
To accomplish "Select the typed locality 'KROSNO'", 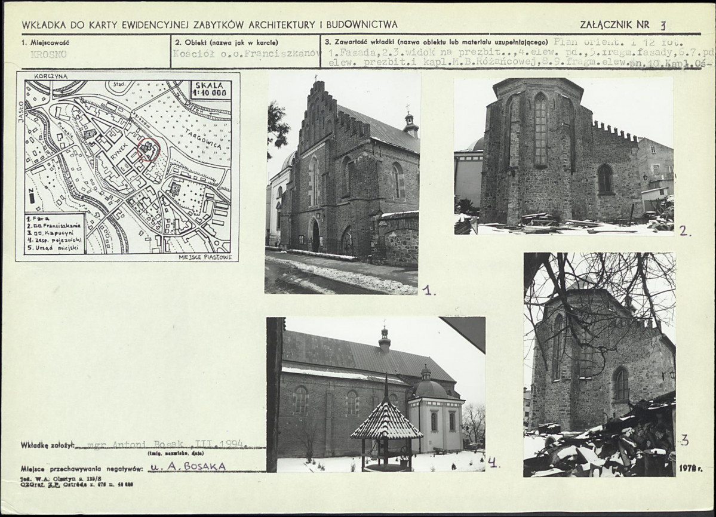I will coord(48,54).
